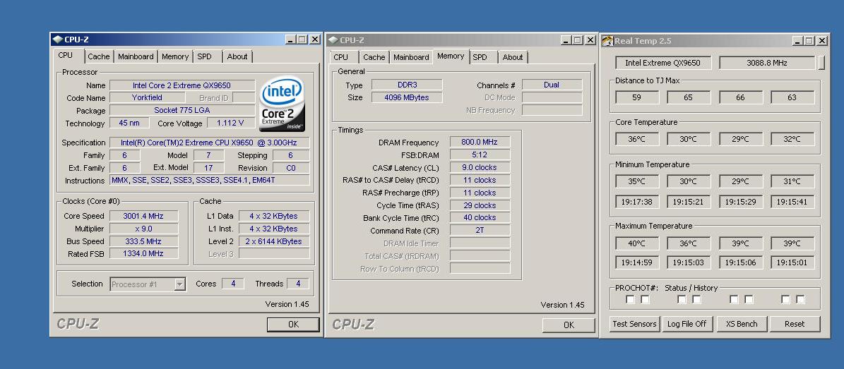Minimize the CPU-Z Memory window
The image size is (844, 369).
coord(565,40)
